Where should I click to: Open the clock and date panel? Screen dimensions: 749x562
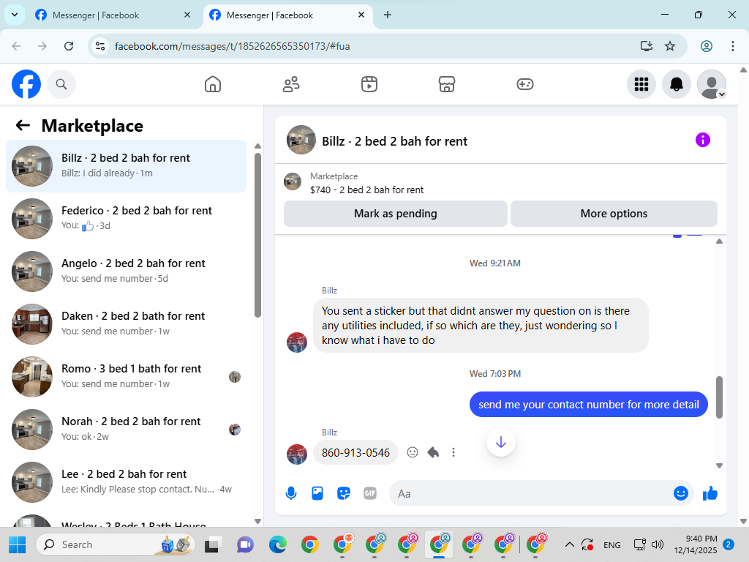click(x=696, y=544)
